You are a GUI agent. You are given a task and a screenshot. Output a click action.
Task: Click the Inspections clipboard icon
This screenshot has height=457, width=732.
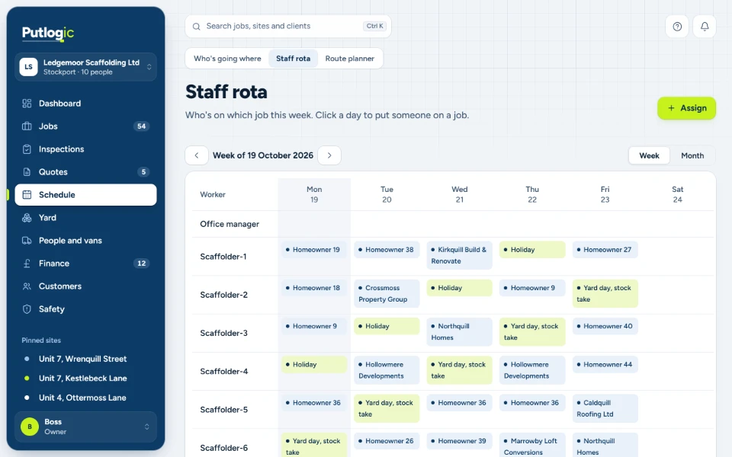[27, 149]
